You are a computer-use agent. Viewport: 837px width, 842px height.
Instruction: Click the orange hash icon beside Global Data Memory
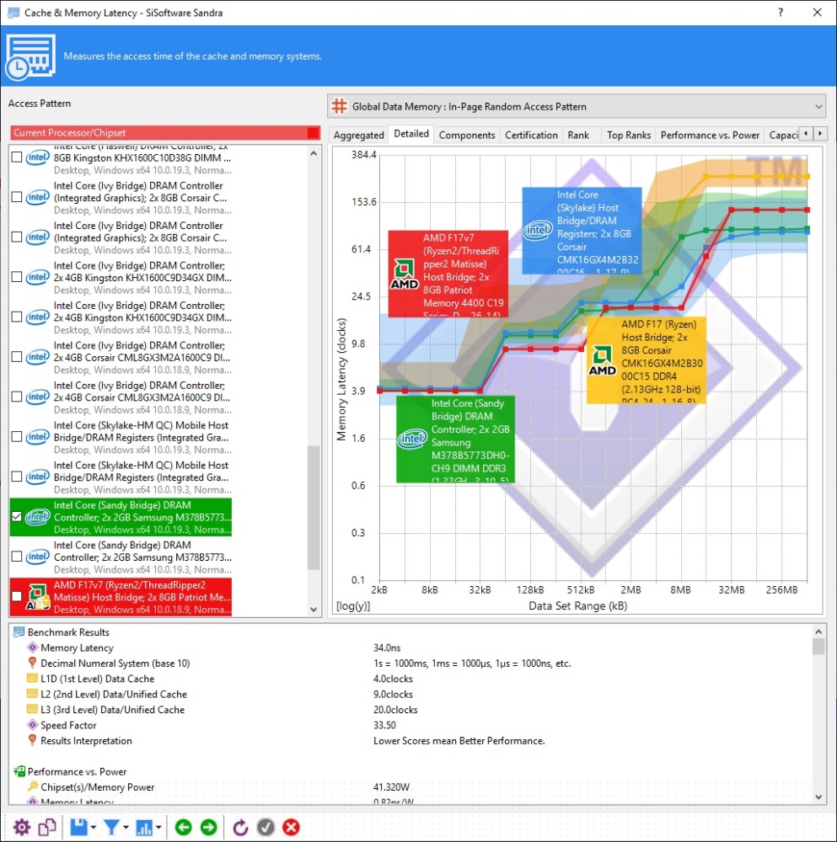pyautogui.click(x=339, y=106)
